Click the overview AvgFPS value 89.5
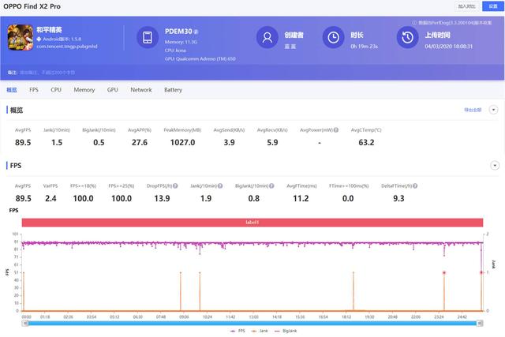505x337 pixels. 23,142
